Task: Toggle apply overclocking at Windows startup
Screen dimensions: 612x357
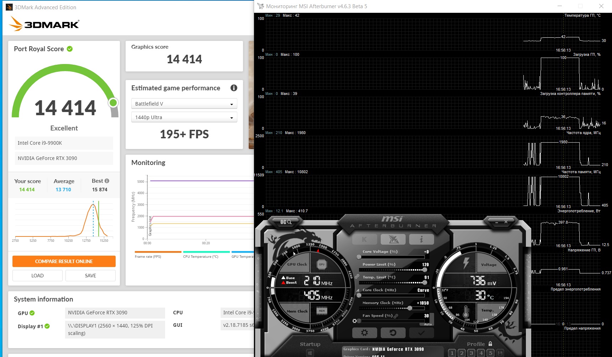Action: 310,353
